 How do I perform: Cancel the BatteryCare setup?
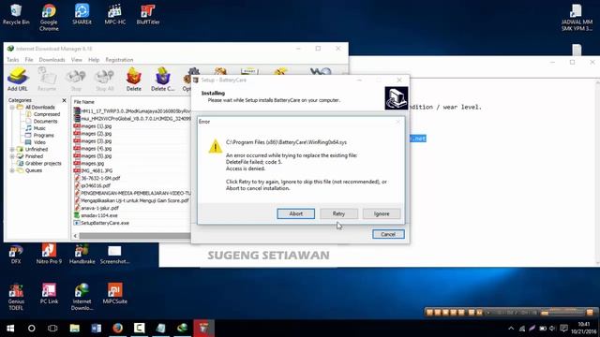(x=388, y=234)
